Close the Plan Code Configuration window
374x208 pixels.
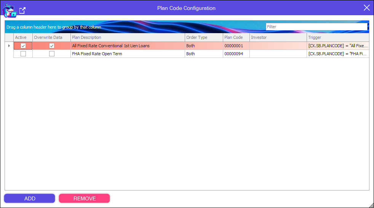(366, 8)
